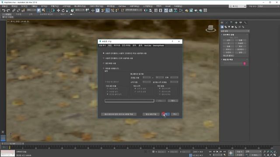Click the Redo arrow in main toolbar
Viewport: 280px width, 157px height.
point(8,10)
